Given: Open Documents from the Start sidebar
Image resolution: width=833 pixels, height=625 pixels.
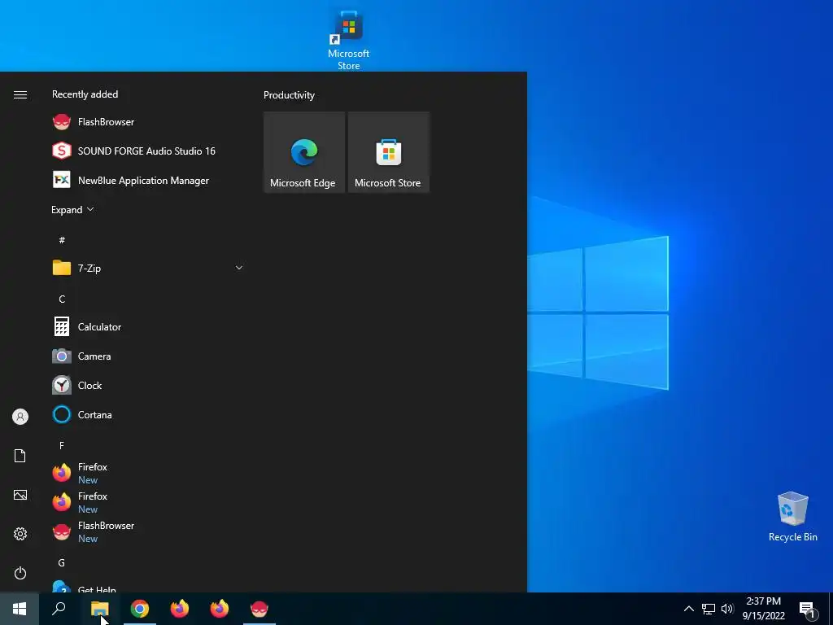Looking at the screenshot, I should click(x=20, y=456).
